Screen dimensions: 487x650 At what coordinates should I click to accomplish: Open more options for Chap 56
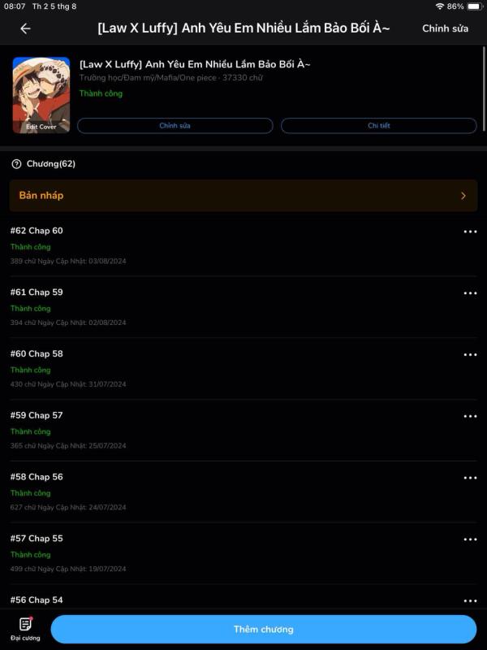(470, 478)
